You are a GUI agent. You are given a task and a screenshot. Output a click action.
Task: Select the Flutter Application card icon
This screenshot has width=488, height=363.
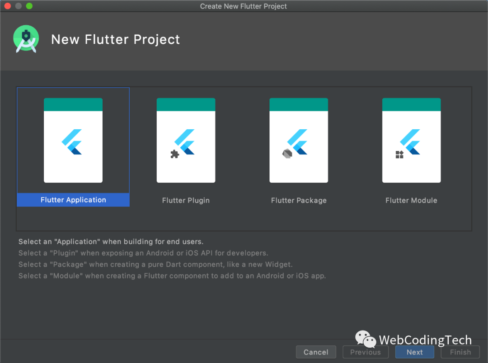[73, 141]
